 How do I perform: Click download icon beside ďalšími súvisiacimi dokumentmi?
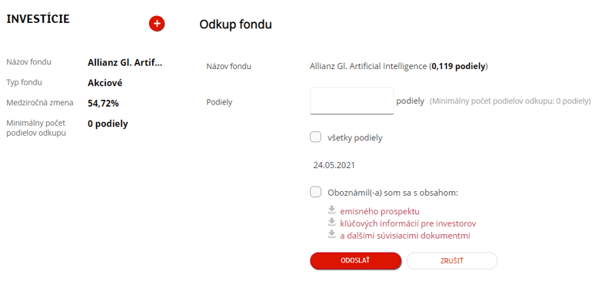(x=331, y=234)
